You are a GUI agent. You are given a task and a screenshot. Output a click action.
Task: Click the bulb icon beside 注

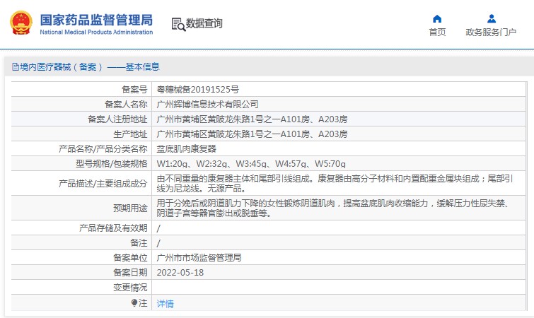[x=134, y=302]
